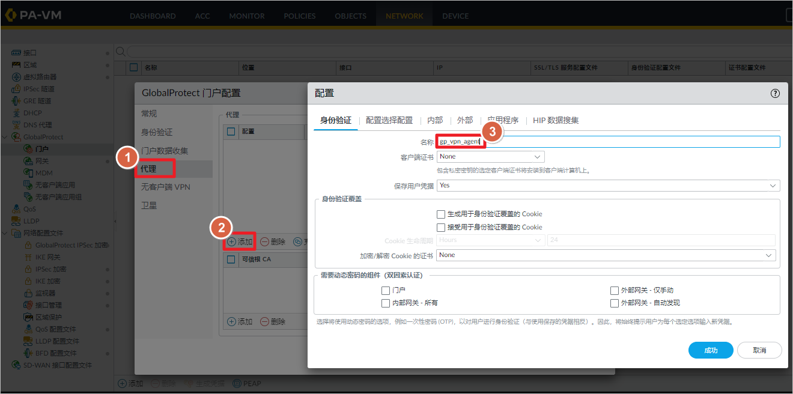Collapse the 网络配置文件 tree node
Screen dimensions: 793x394
click(x=5, y=233)
